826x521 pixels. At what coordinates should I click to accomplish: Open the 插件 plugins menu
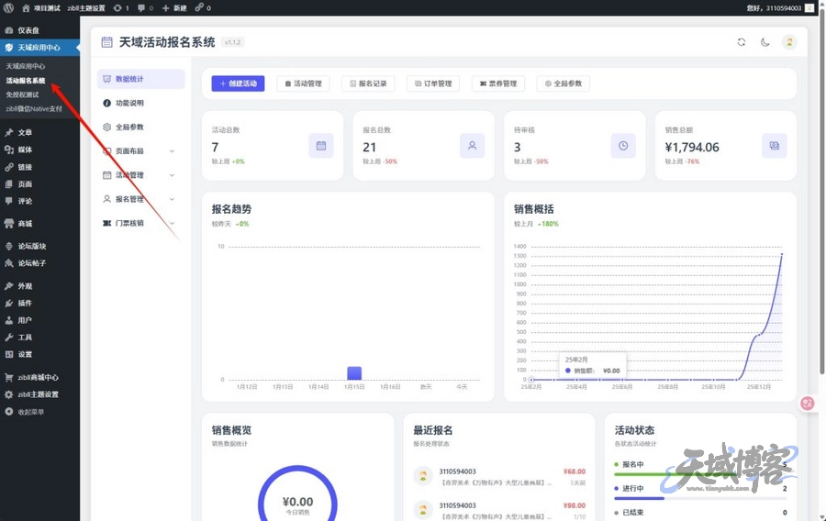(39, 303)
